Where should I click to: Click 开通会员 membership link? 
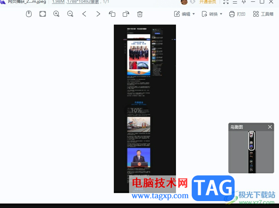pos(208,2)
